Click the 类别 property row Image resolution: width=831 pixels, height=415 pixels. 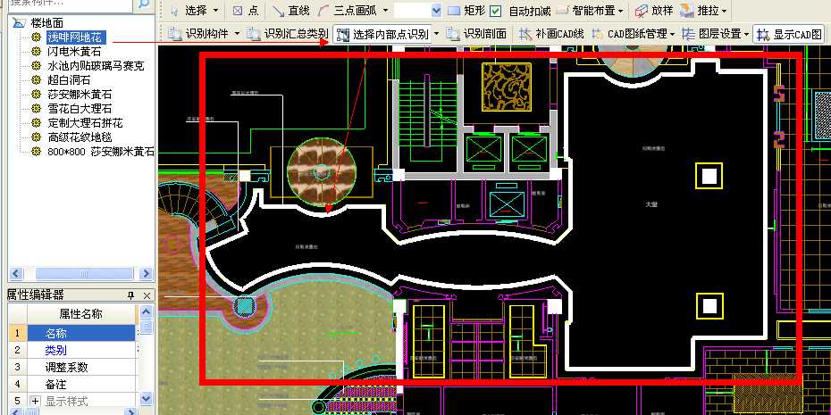pyautogui.click(x=55, y=350)
